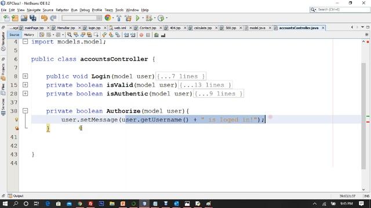Click the Find Previous Occurrence icon
The image size is (371, 208).
(x=76, y=35)
